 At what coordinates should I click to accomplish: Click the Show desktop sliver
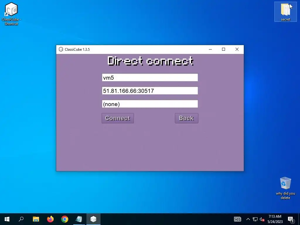pos(299,219)
